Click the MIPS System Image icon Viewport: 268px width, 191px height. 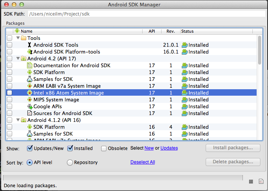pos(30,99)
